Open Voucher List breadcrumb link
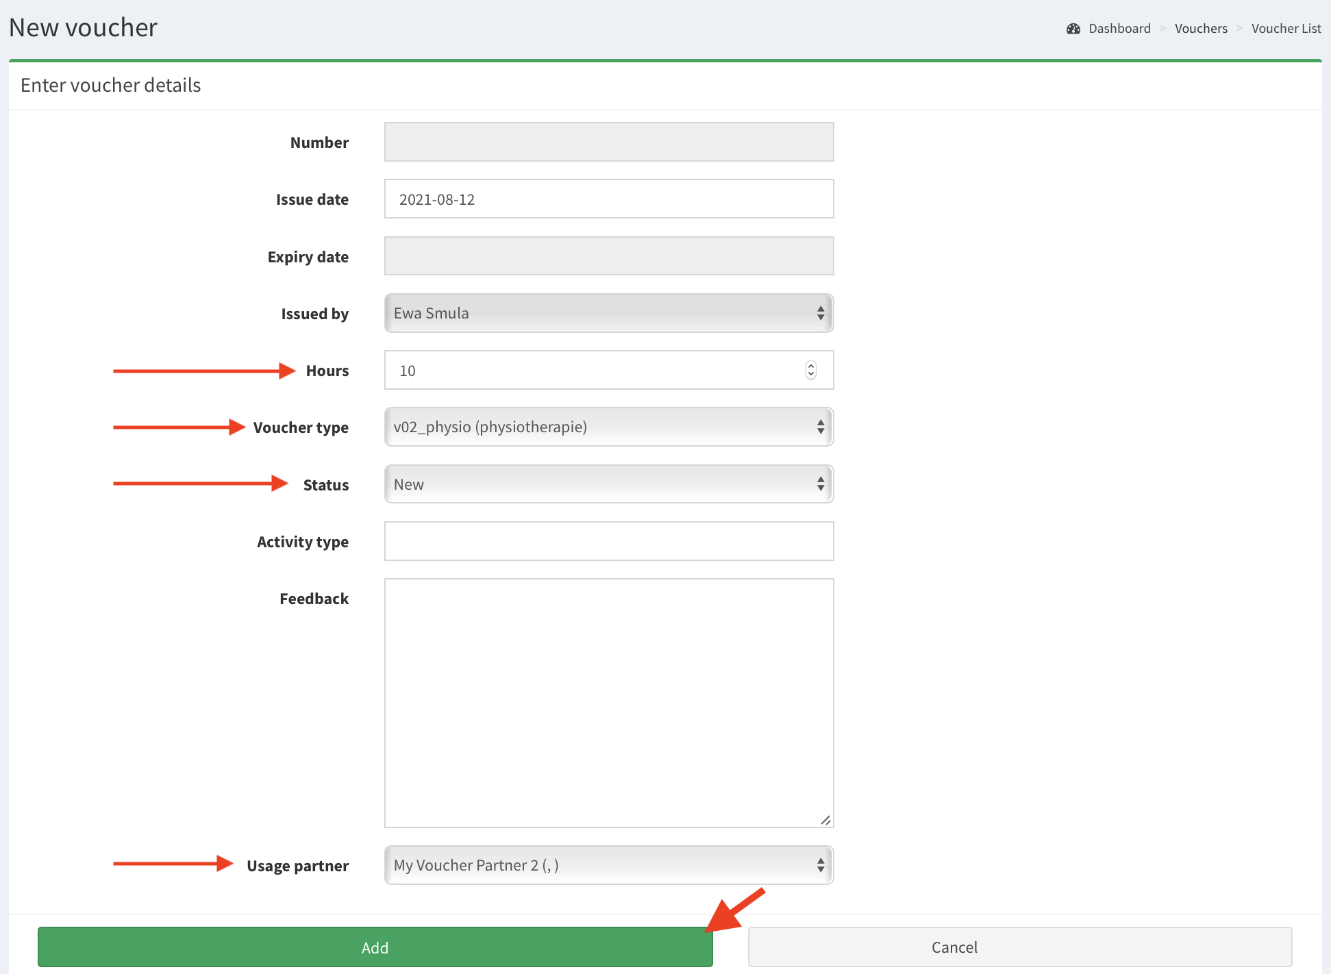 (x=1286, y=29)
